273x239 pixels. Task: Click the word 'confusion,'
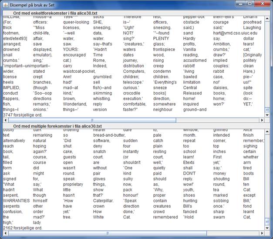click(13, 212)
